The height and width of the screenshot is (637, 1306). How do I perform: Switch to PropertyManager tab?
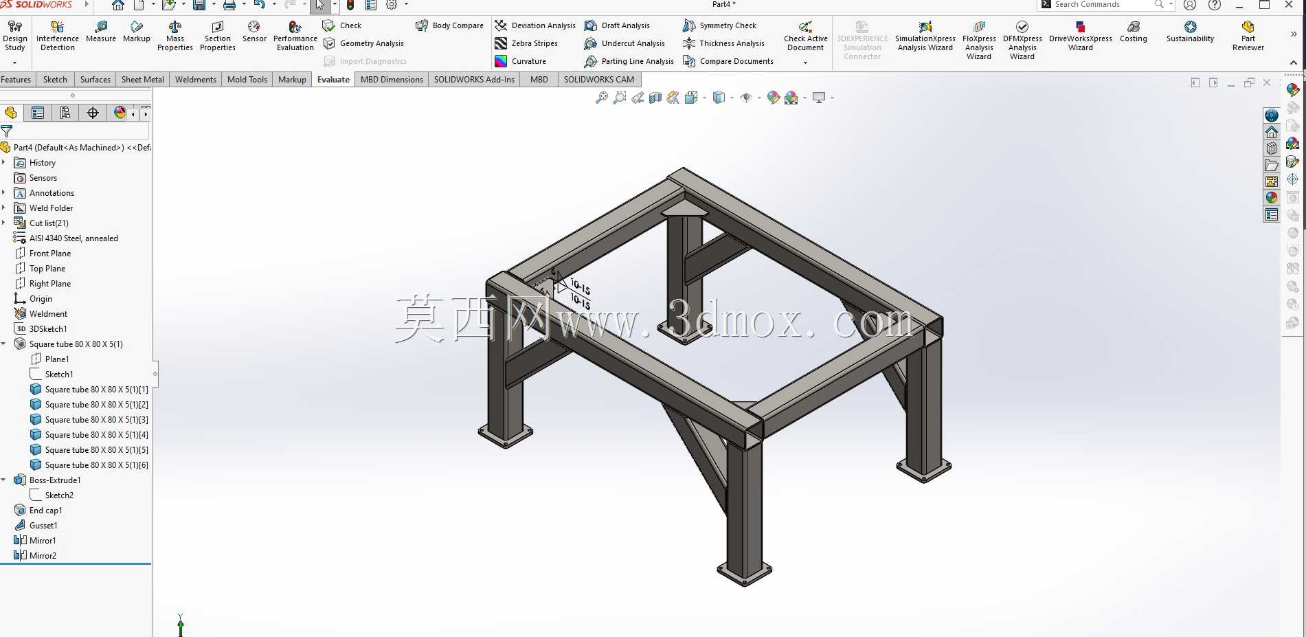pos(38,113)
